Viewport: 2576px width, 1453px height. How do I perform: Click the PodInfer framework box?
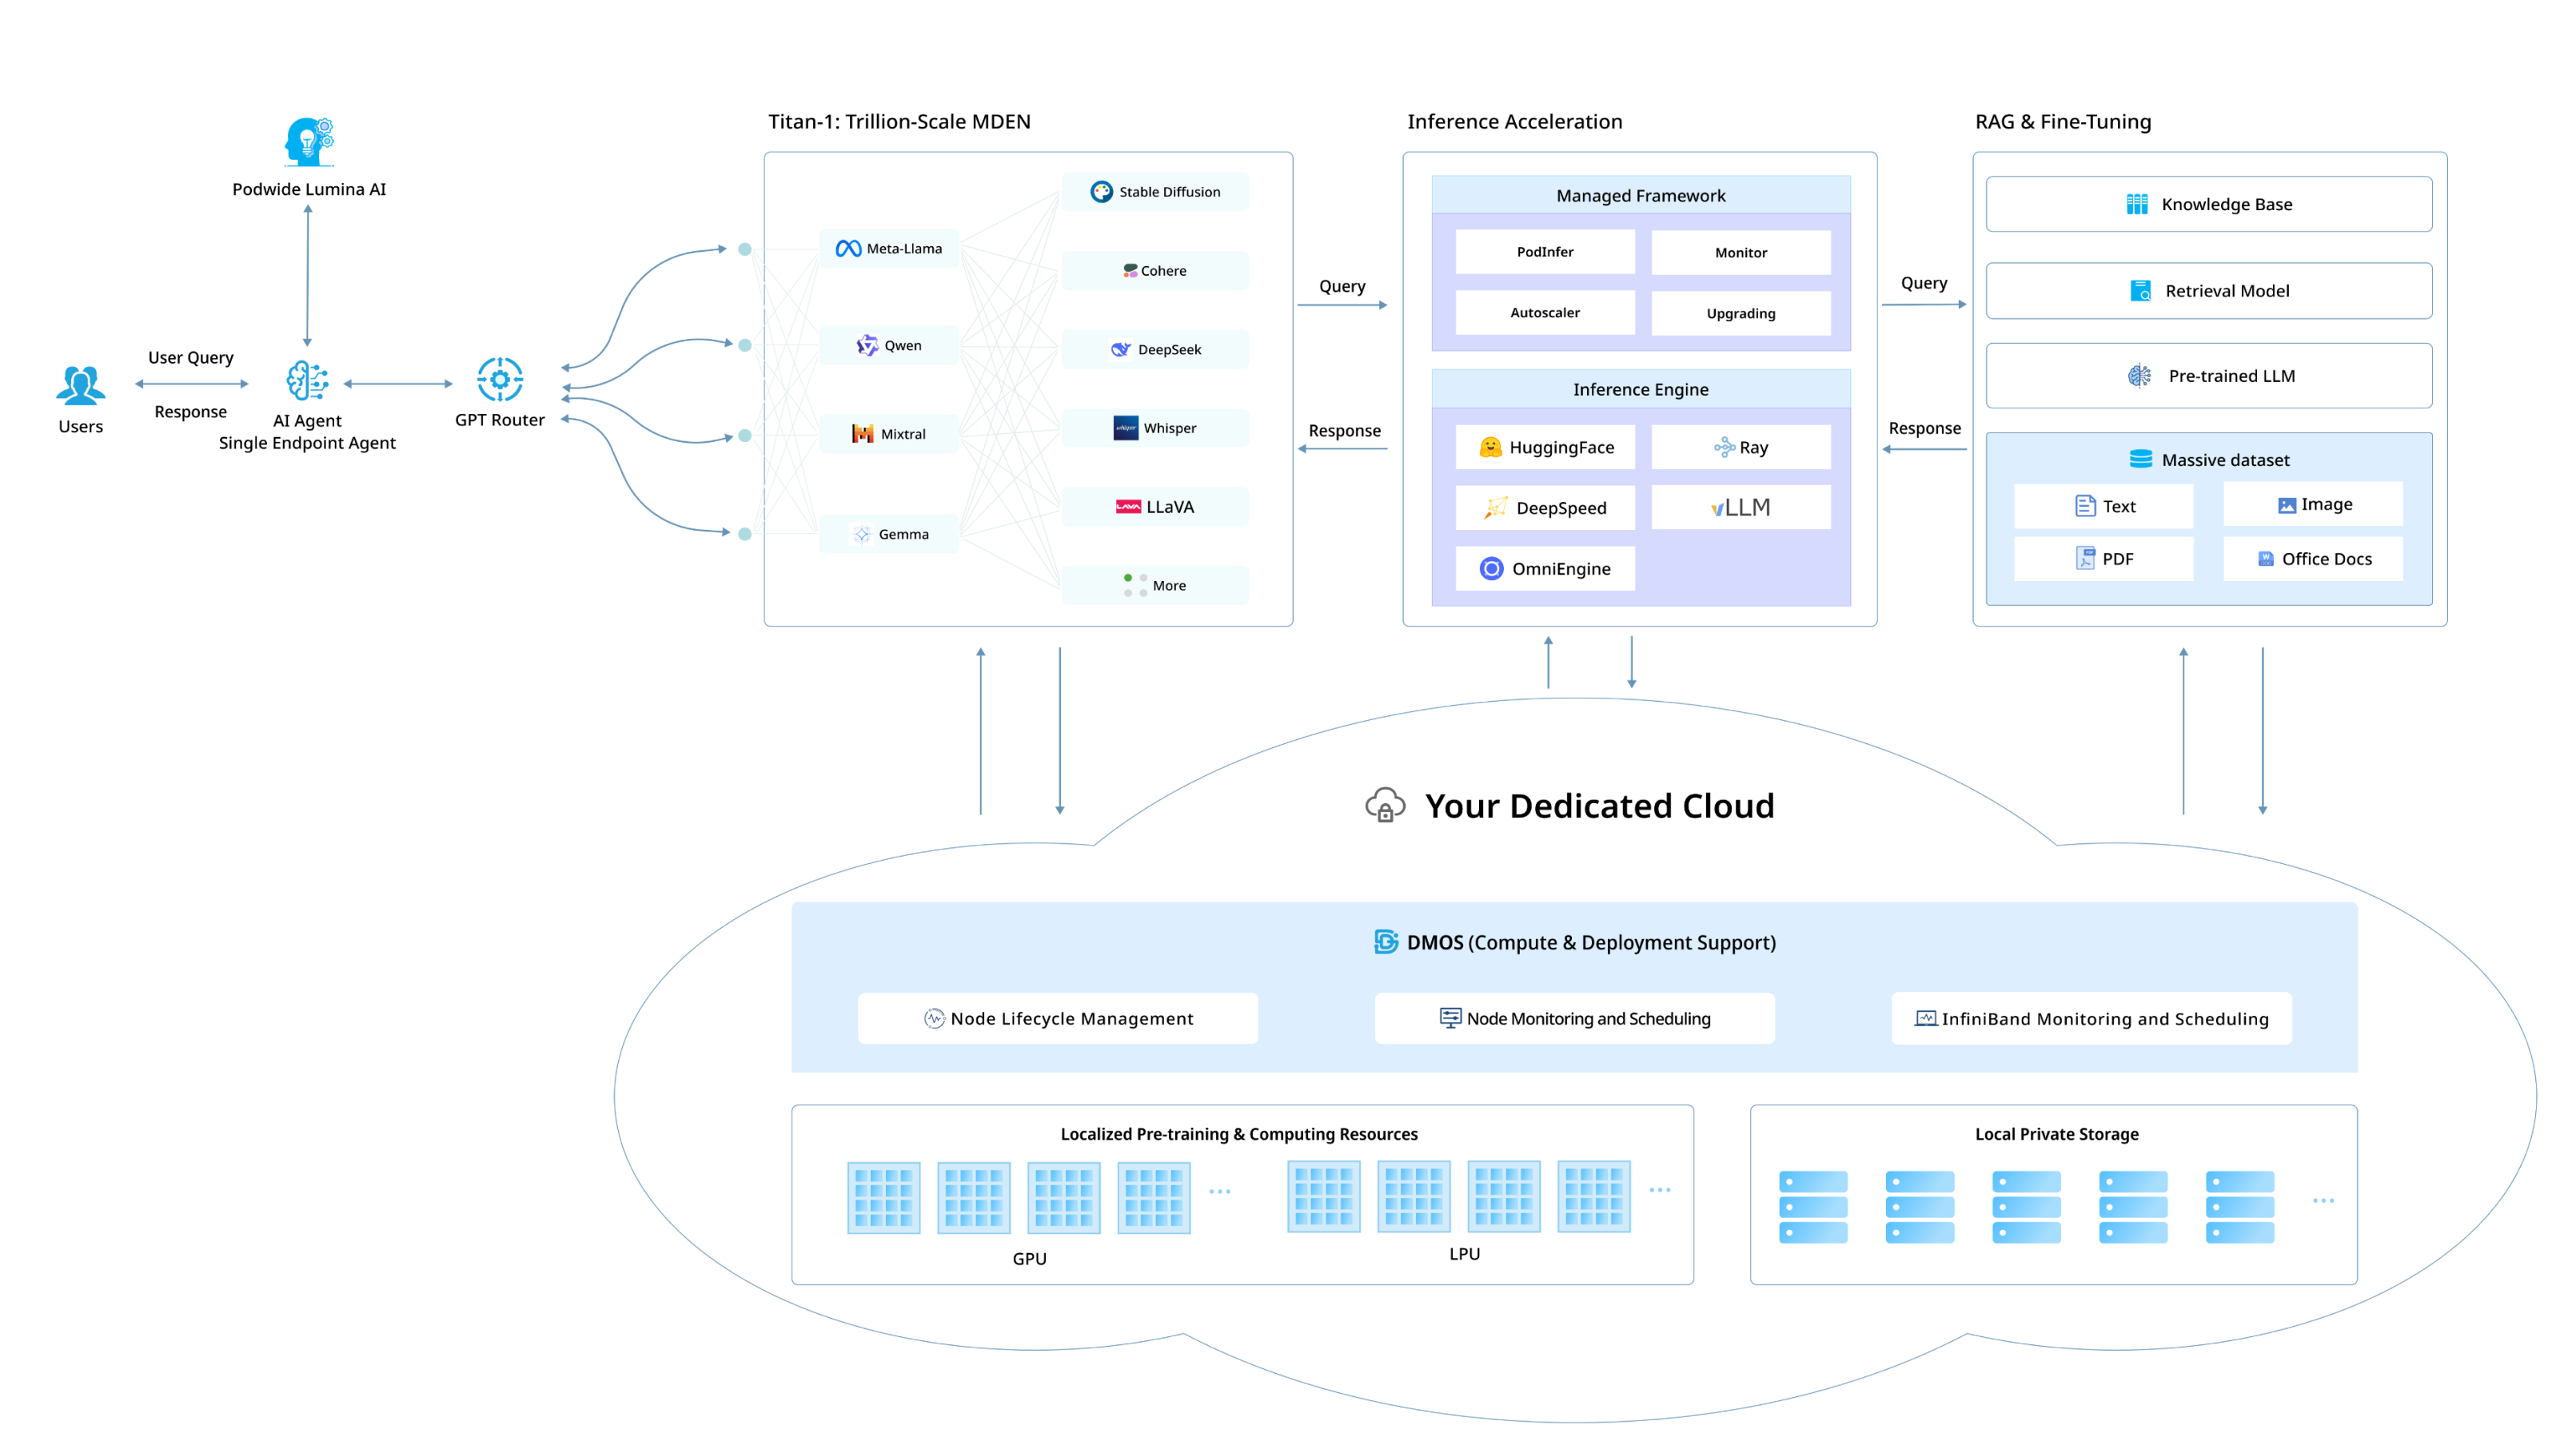tap(1544, 252)
